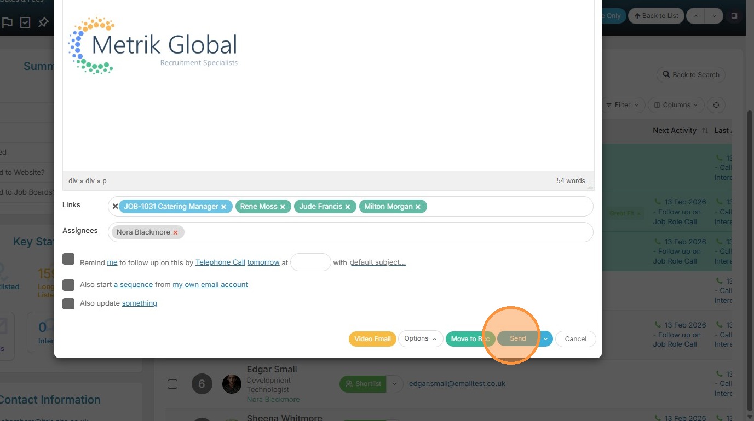The image size is (754, 421).
Task: Click the Back to Search button
Action: tap(691, 75)
